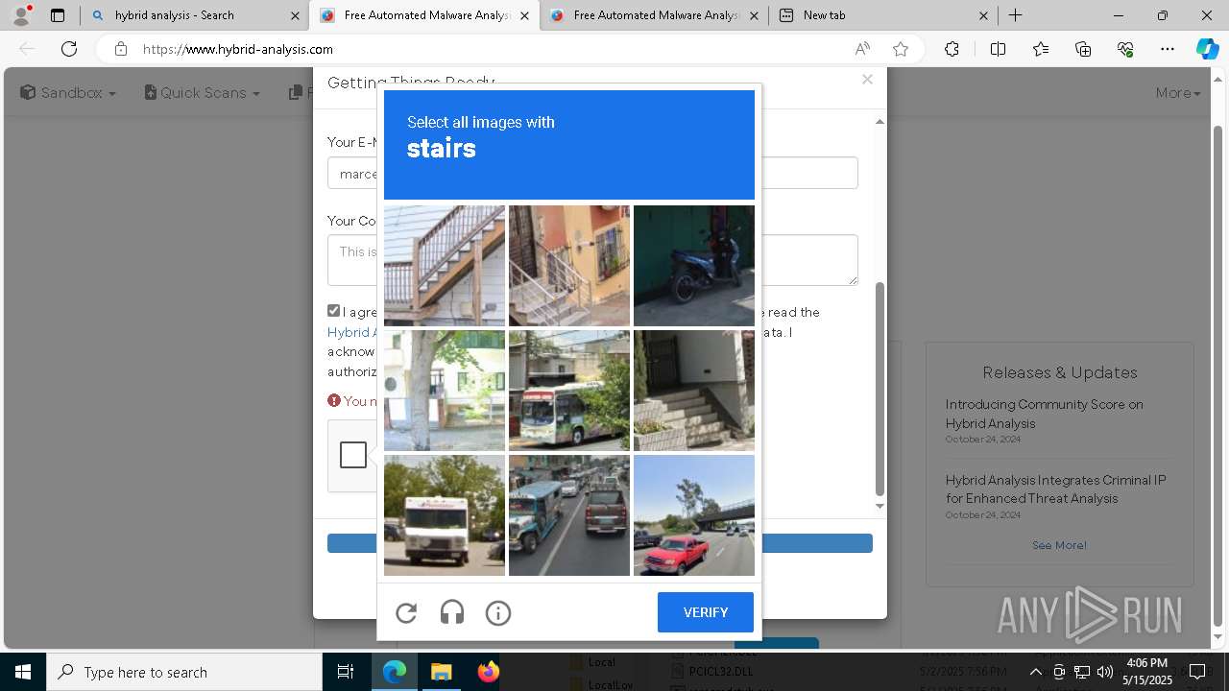Reload the captcha challenge images
The height and width of the screenshot is (691, 1229).
406,612
